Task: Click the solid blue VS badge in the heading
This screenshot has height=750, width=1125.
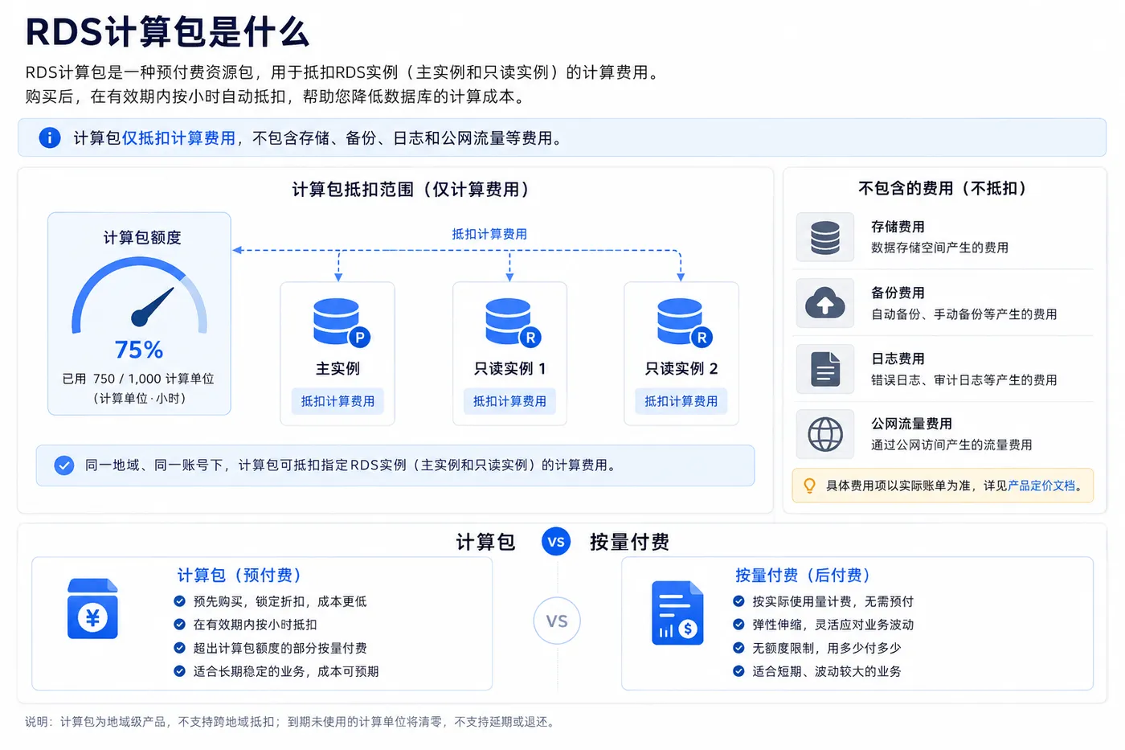Action: tap(556, 542)
